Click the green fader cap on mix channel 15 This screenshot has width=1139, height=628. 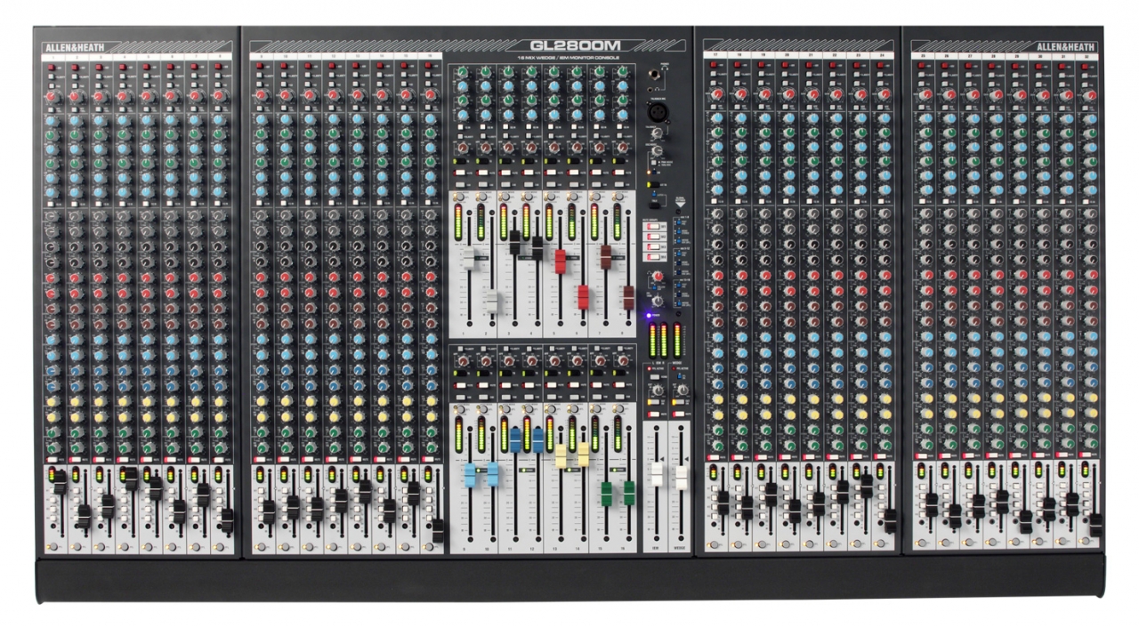pos(605,491)
